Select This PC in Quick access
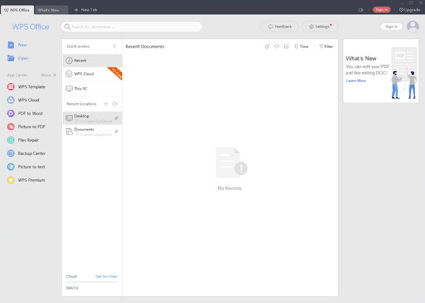The width and height of the screenshot is (425, 303). (92, 88)
